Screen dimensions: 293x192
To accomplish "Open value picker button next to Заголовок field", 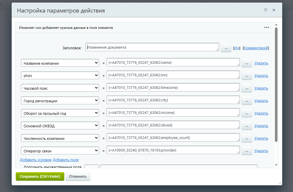I will pyautogui.click(x=226, y=47).
